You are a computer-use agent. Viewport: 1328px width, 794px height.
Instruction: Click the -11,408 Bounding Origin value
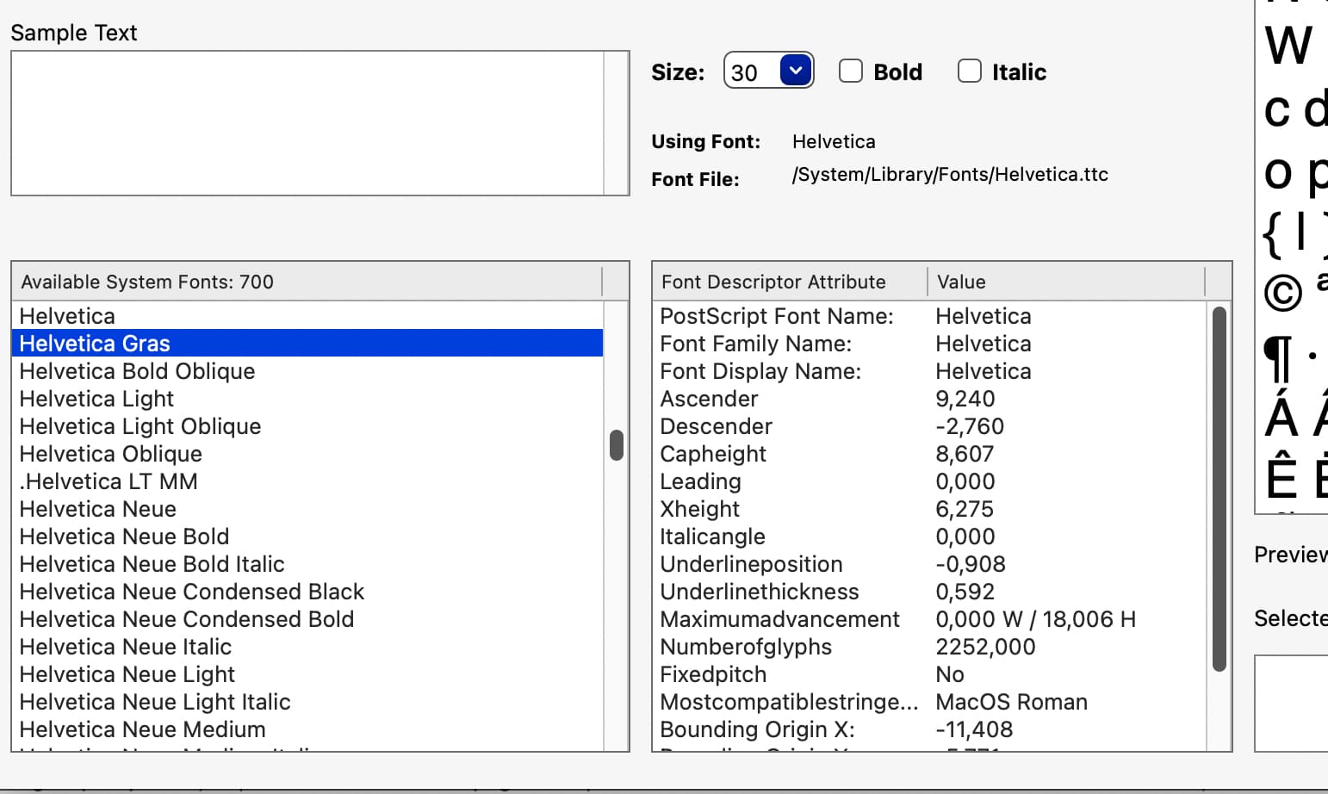click(x=974, y=729)
